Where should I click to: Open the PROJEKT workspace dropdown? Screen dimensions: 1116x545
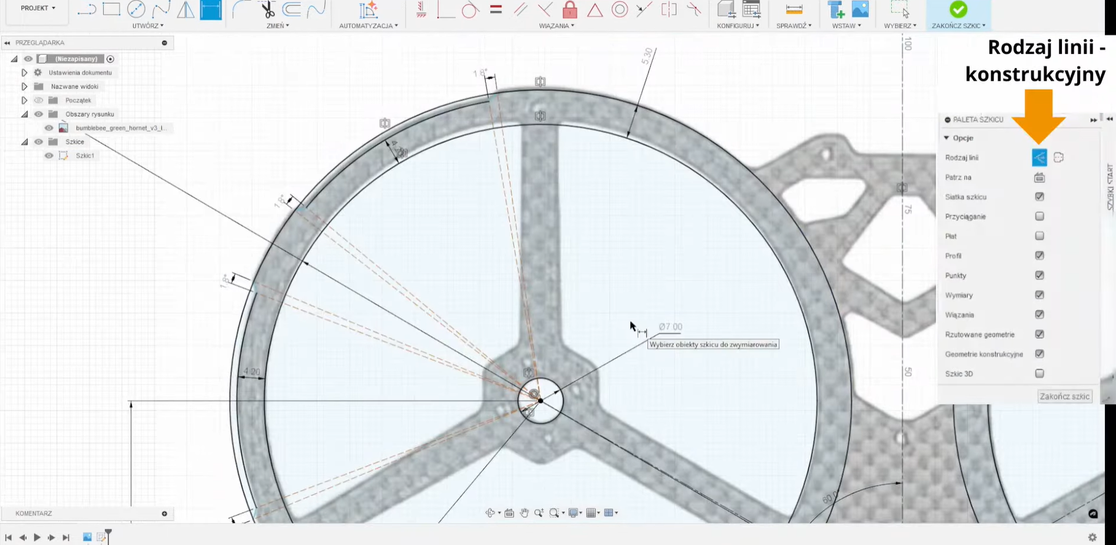[x=37, y=9]
